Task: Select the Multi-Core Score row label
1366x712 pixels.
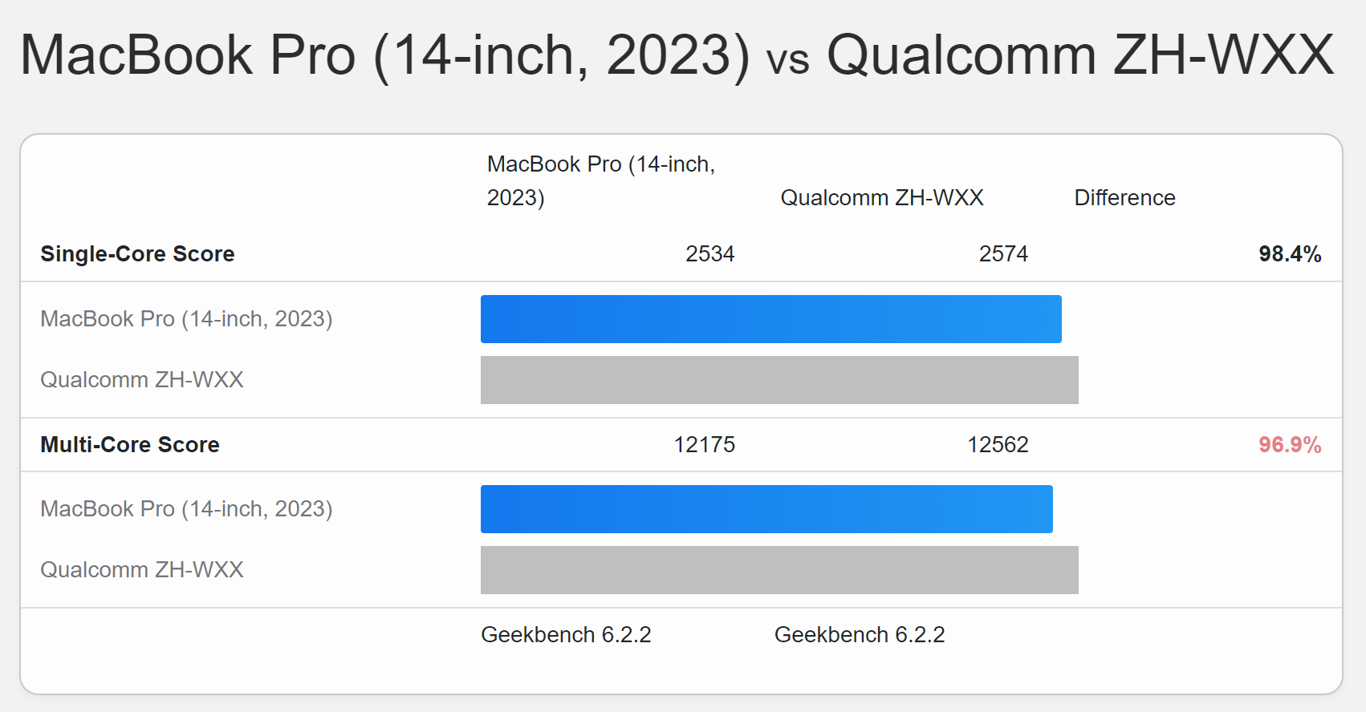Action: click(x=130, y=445)
